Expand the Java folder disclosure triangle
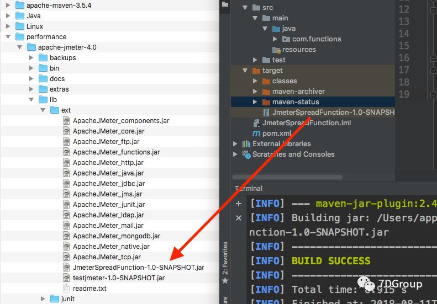437x304 pixels. tap(8, 16)
